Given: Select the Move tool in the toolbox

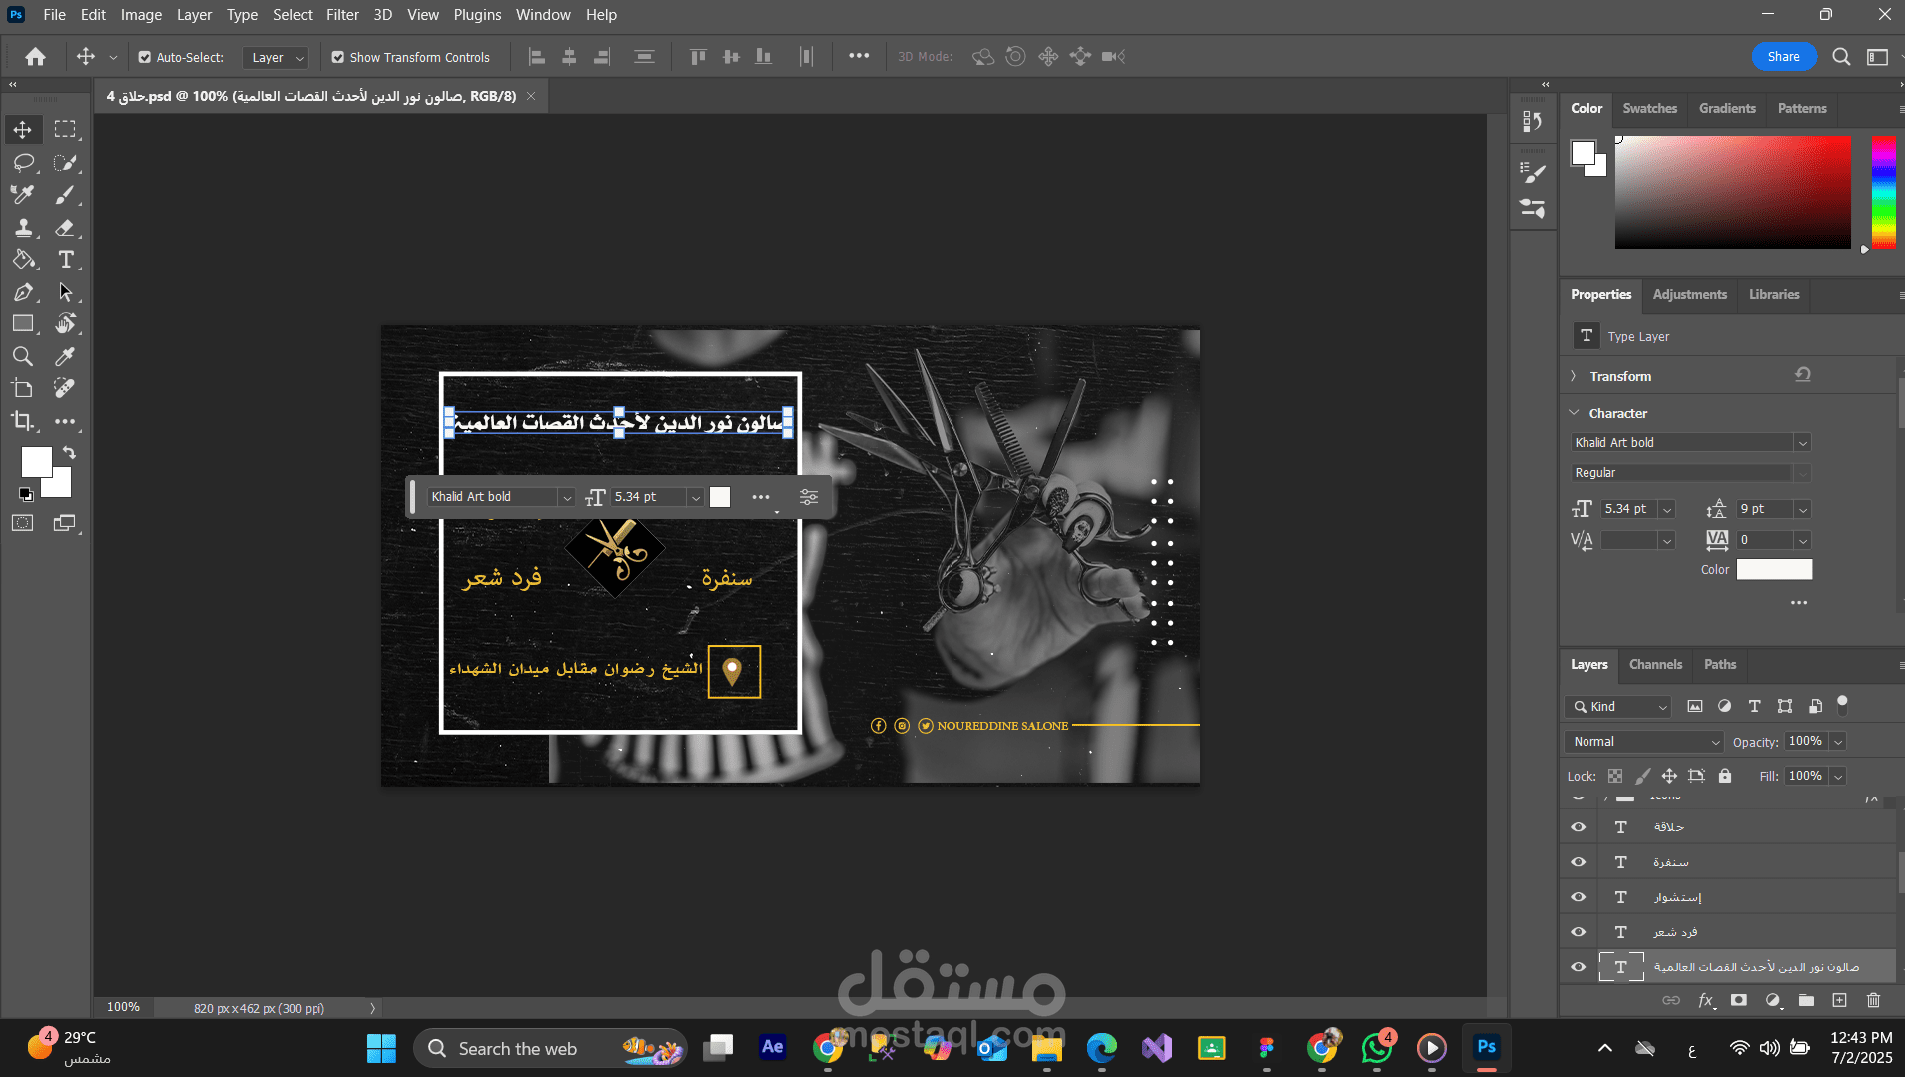Looking at the screenshot, I should coord(22,130).
